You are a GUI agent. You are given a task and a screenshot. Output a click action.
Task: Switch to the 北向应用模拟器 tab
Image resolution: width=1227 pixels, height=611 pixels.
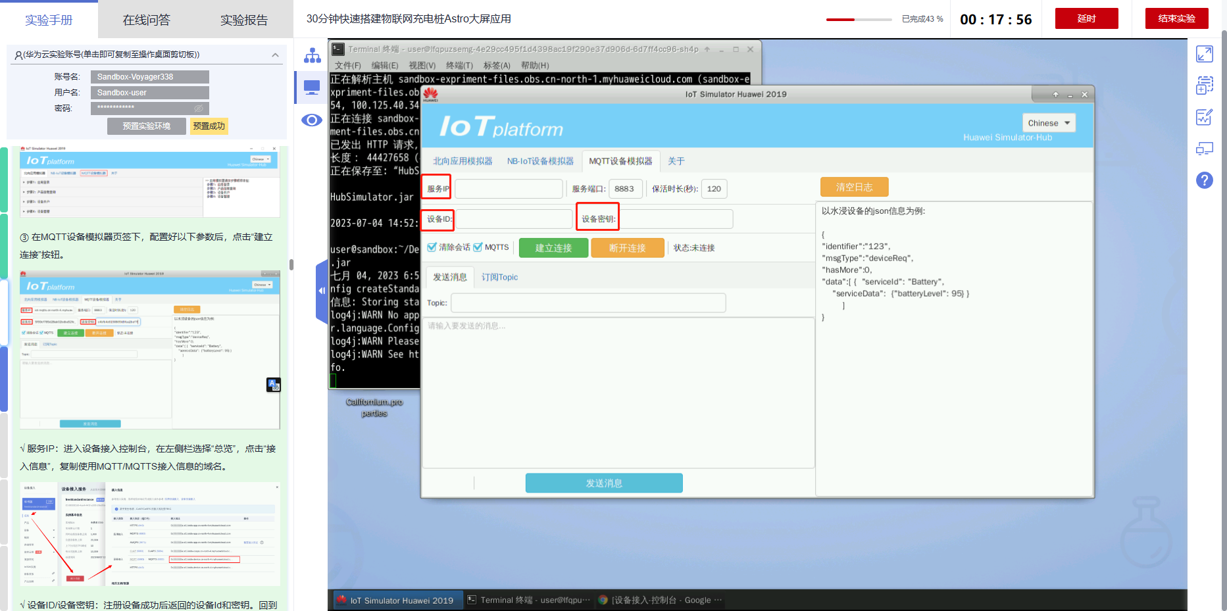coord(463,161)
